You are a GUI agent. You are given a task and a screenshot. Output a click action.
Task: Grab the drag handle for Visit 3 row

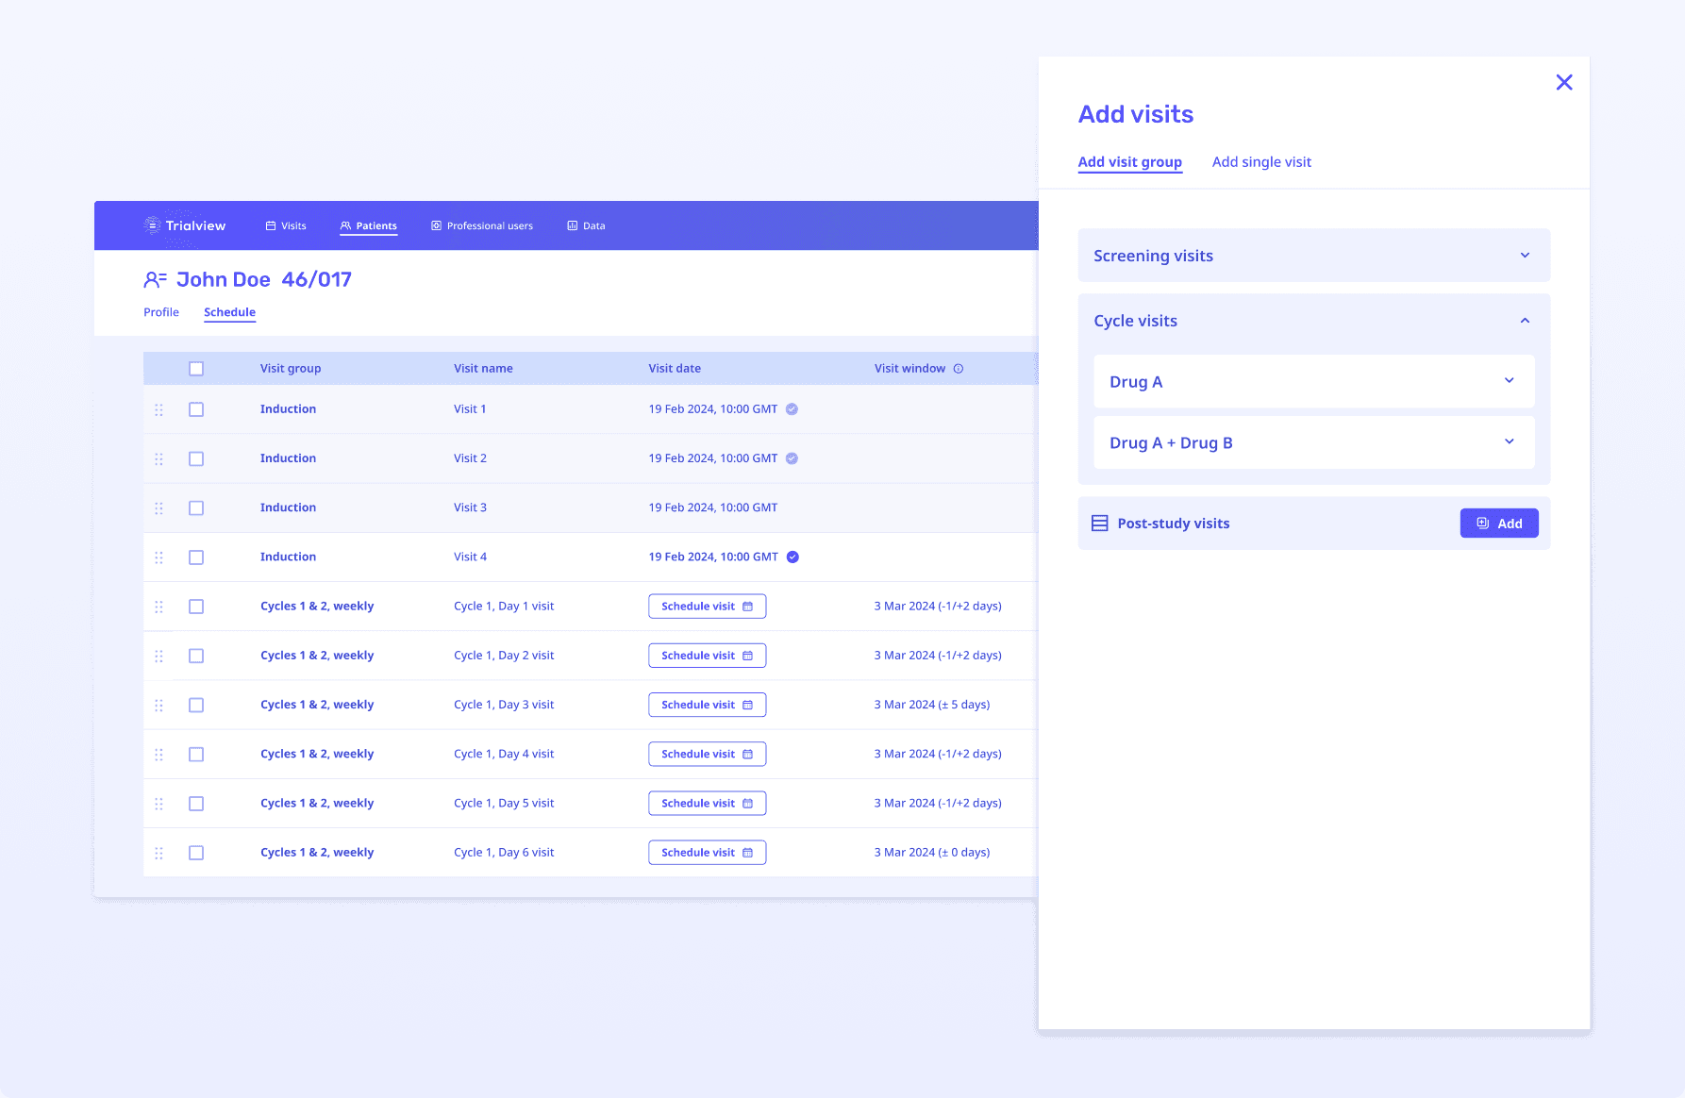click(x=158, y=507)
